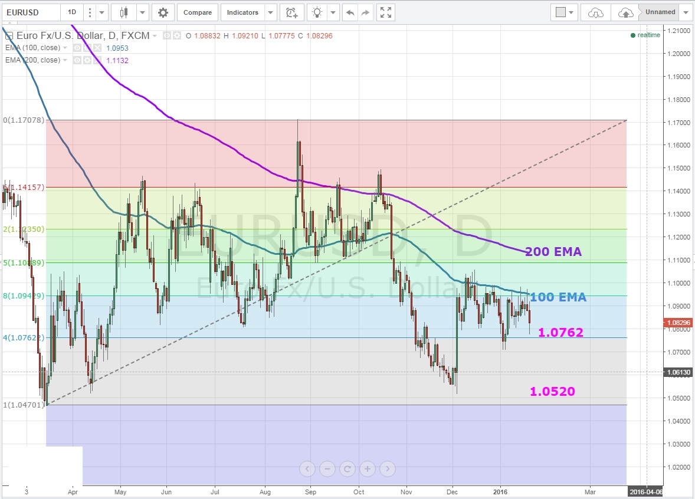Enter fullscreen mode with expand icon

385,12
